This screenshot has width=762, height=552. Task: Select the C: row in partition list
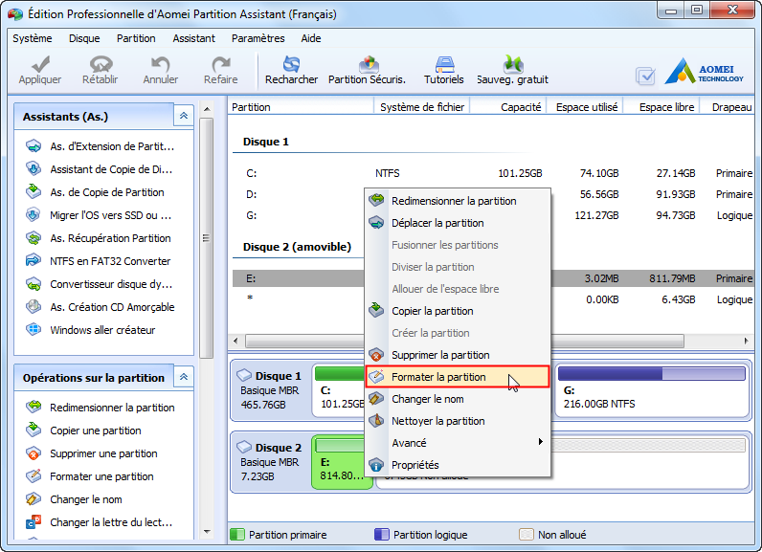(x=493, y=173)
